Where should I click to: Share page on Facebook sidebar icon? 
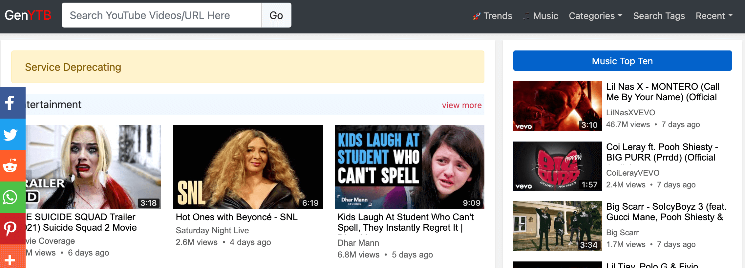tap(12, 103)
